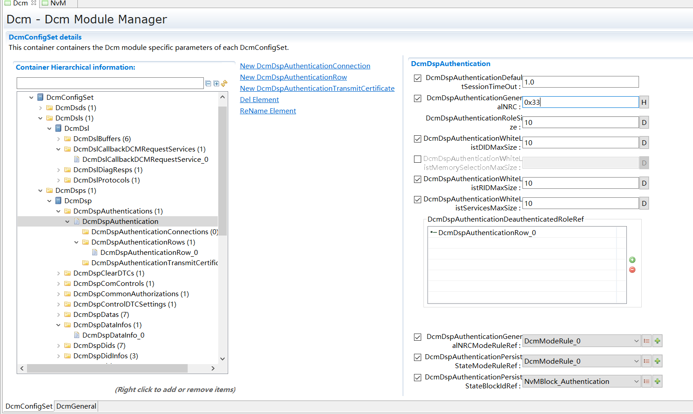The width and height of the screenshot is (693, 414).
Task: Uncheck DcmDspAuthenticationWhiteListDIDMaxSize checkbox
Action: [417, 138]
